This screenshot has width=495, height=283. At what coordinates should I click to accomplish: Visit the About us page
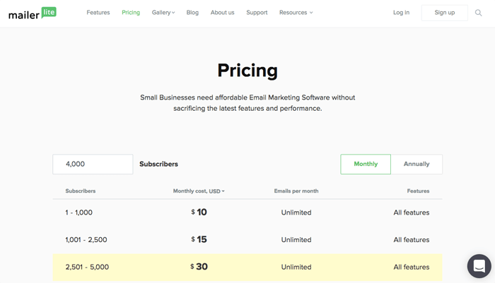point(222,13)
